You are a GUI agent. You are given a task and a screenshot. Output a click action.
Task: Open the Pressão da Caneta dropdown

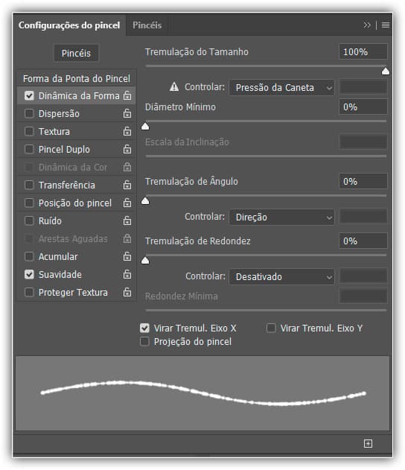[x=281, y=88]
